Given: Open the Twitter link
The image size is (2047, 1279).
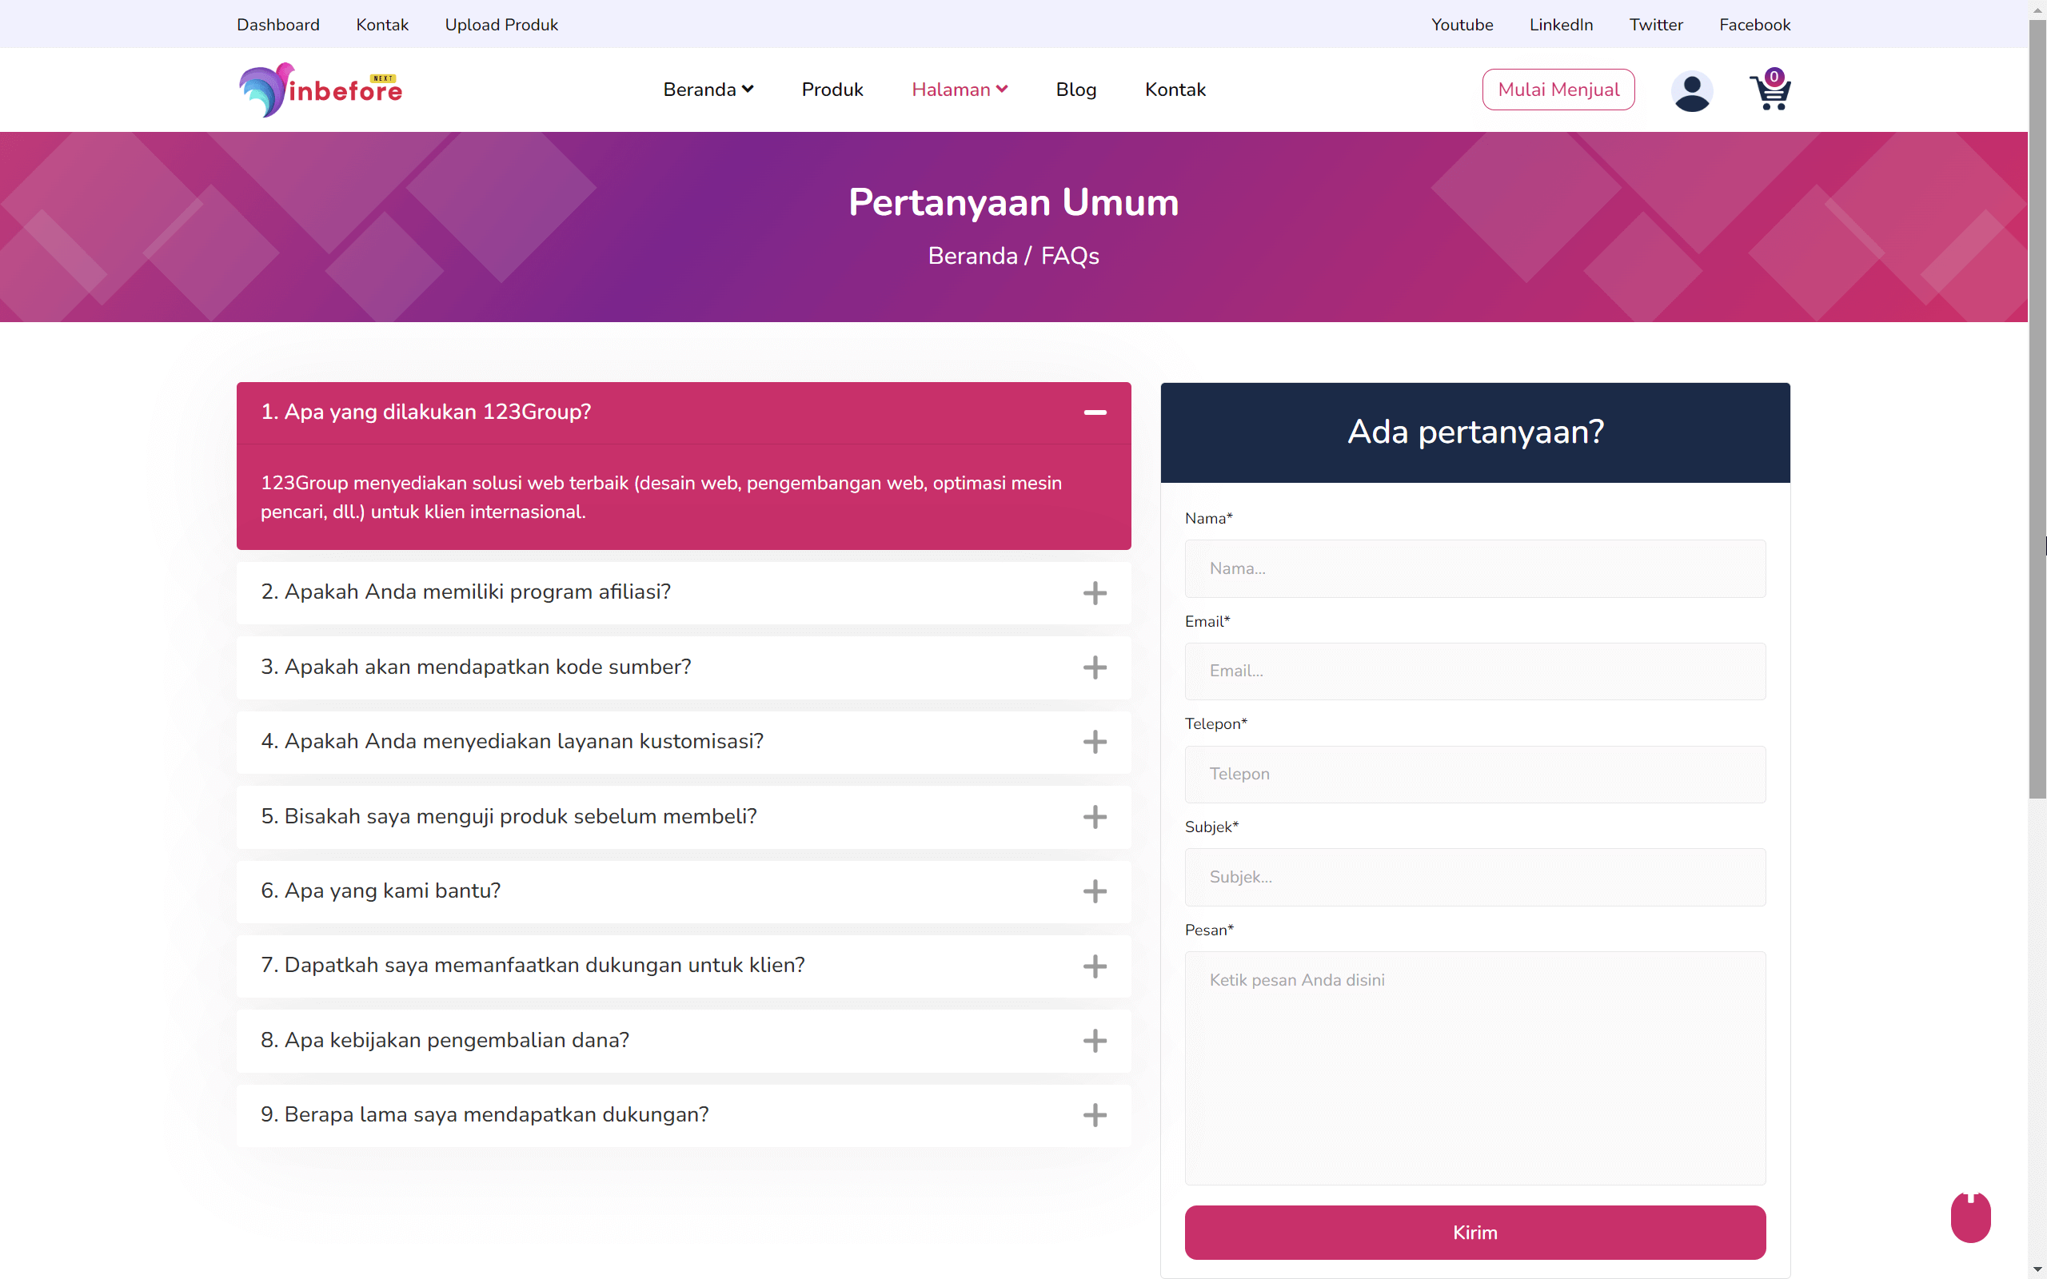Looking at the screenshot, I should 1656,25.
